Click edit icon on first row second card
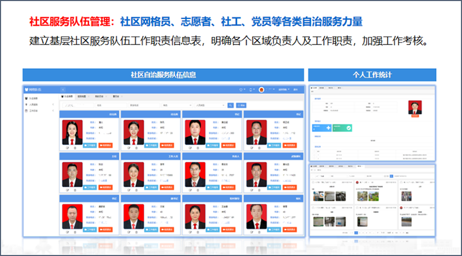The image size is (462, 256). pyautogui.click(x=129, y=148)
